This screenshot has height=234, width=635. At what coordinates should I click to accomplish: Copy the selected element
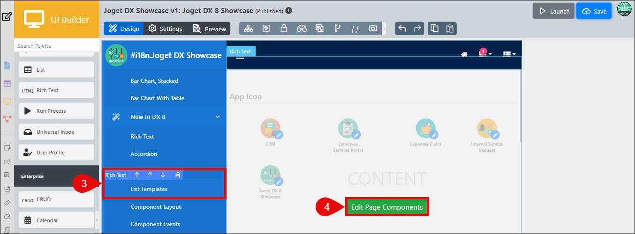point(435,29)
